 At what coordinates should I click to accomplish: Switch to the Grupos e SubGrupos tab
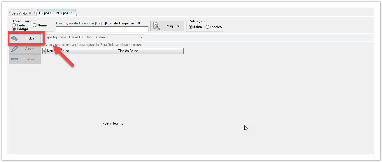tap(53, 13)
